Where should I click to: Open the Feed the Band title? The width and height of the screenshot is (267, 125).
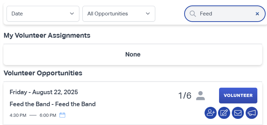coord(53,104)
